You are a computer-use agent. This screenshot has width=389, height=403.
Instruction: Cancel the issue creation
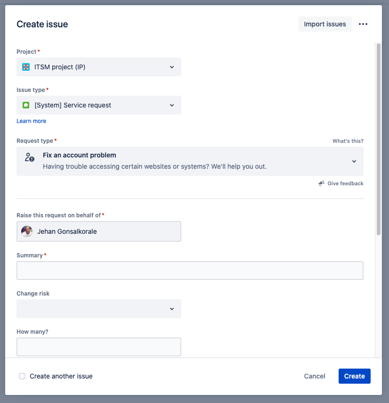tap(315, 376)
